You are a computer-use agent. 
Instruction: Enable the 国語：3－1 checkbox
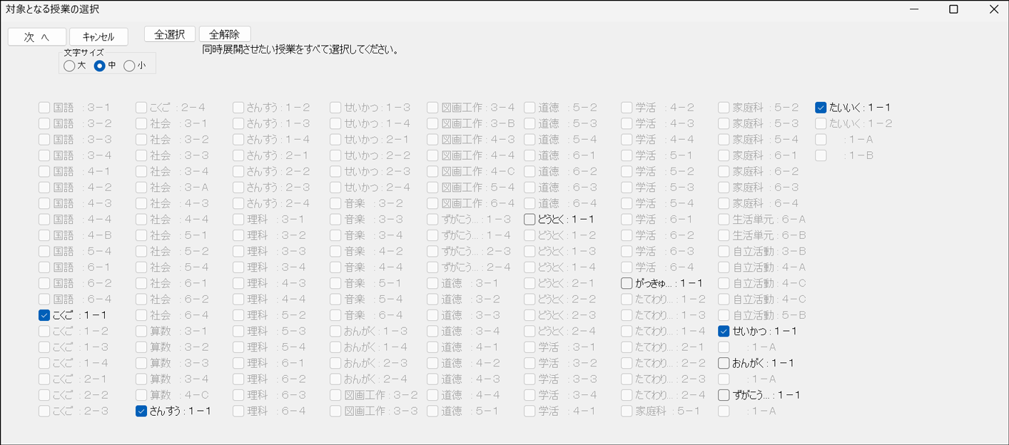pos(44,107)
